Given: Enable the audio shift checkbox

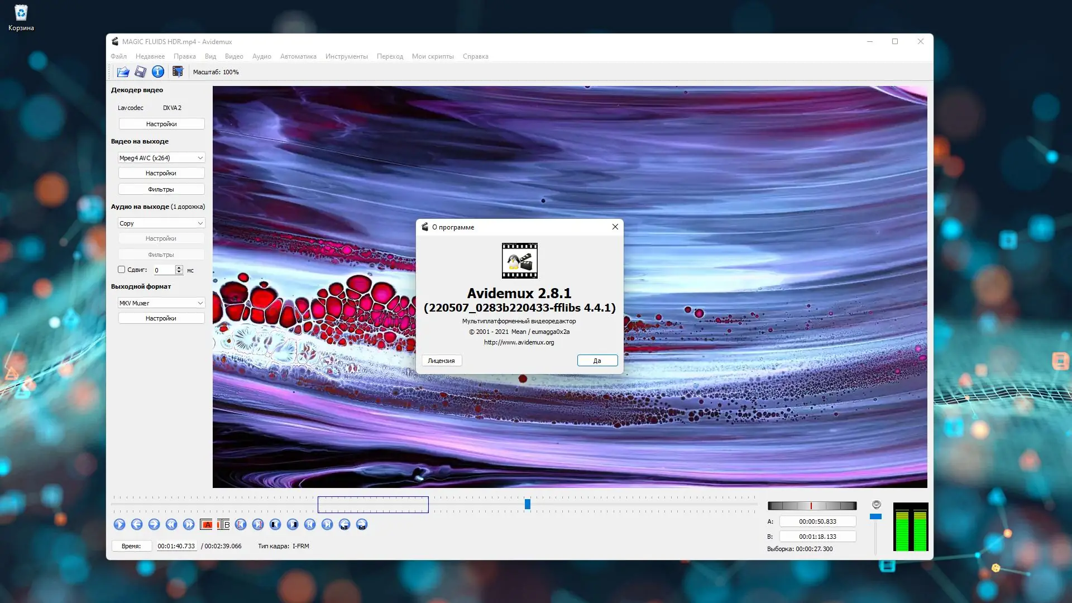Looking at the screenshot, I should click(121, 270).
